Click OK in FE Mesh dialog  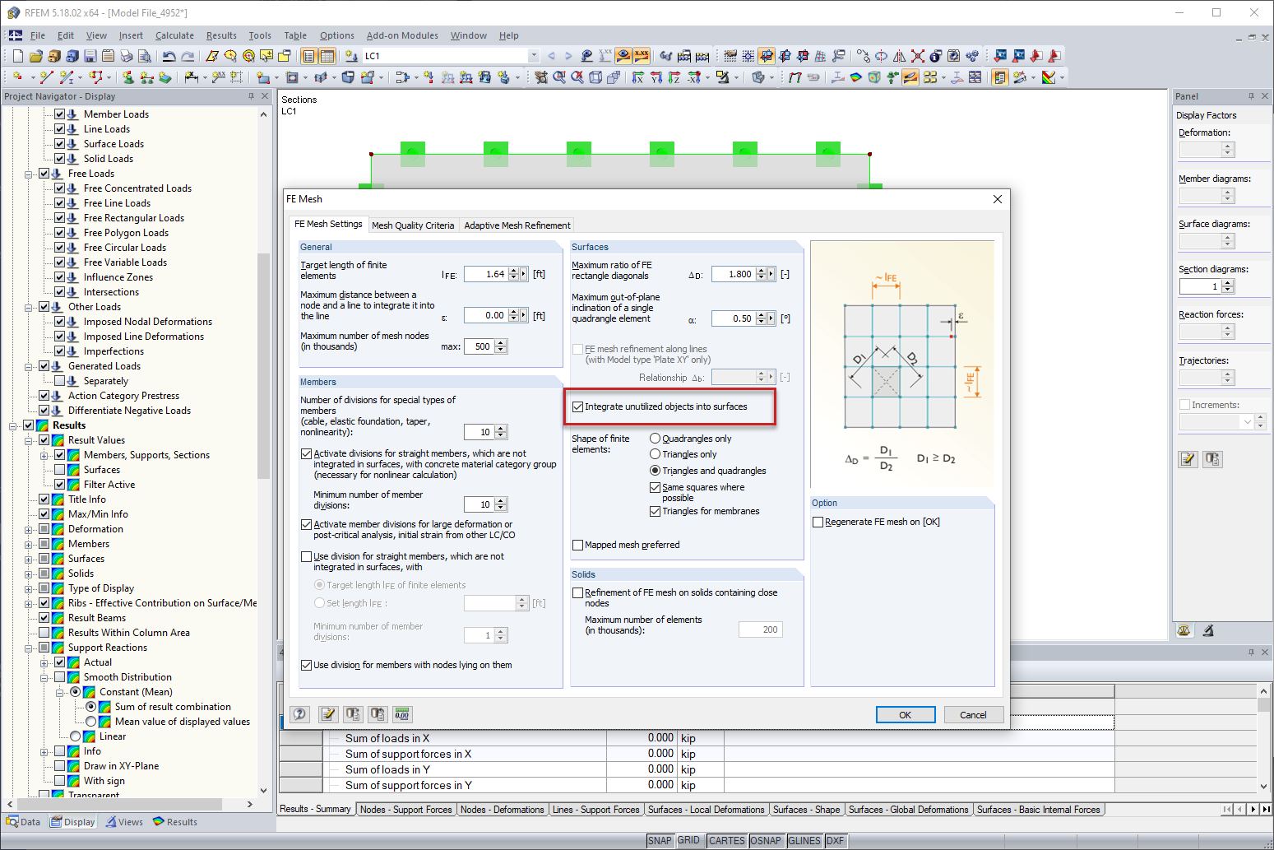(906, 715)
